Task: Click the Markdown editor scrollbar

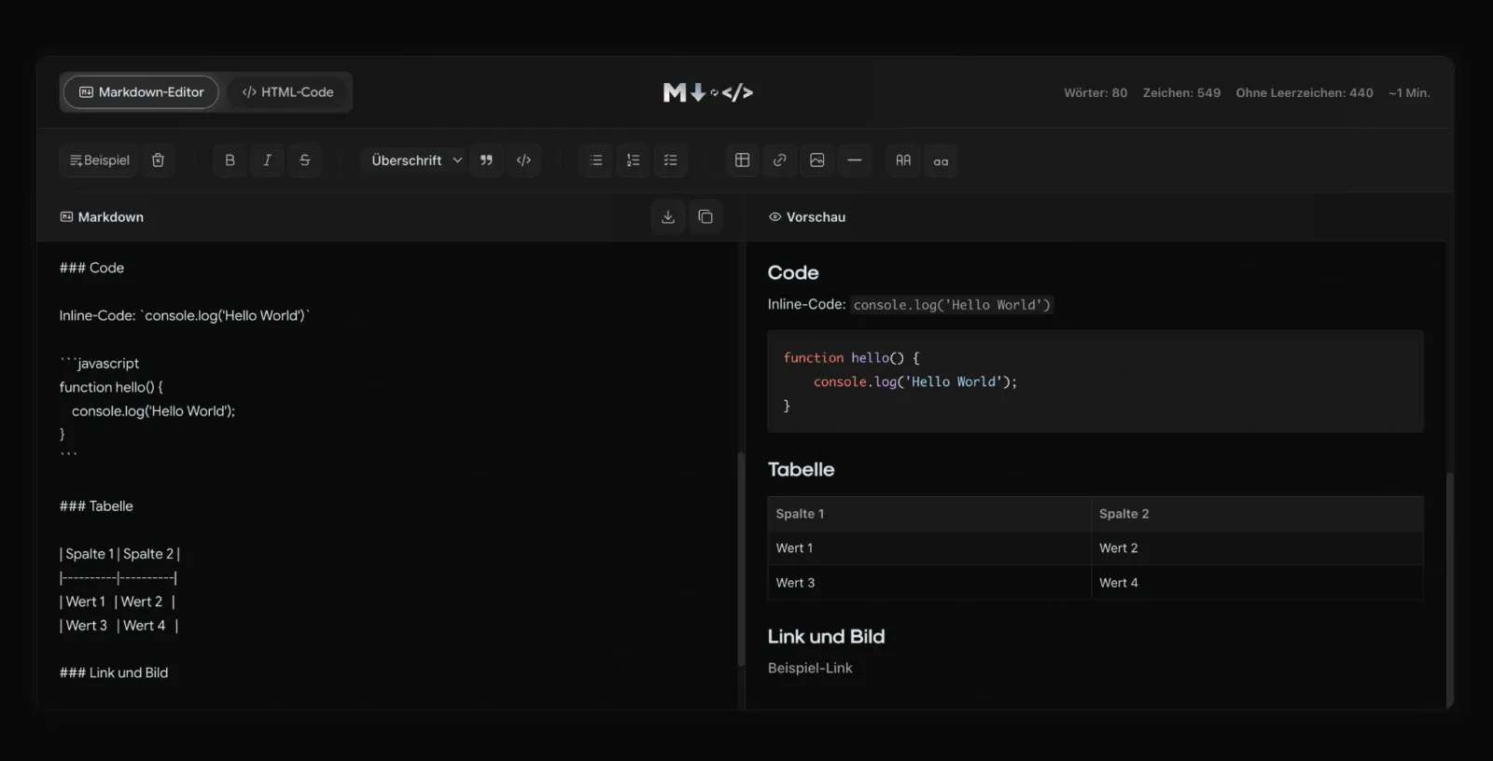Action: [741, 559]
